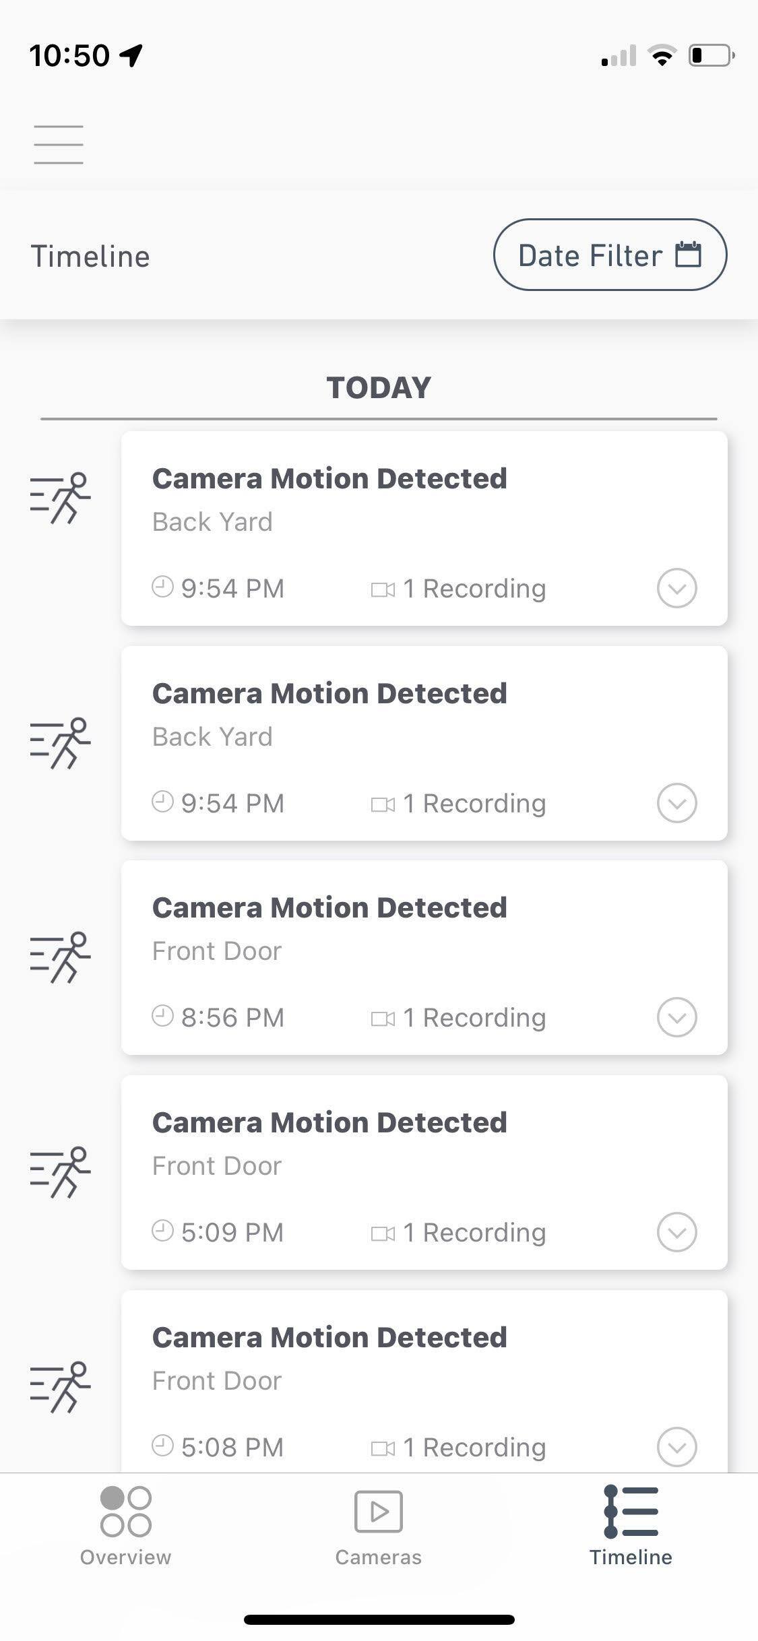Tap motion icon beside 5:08 PM event

click(60, 1387)
